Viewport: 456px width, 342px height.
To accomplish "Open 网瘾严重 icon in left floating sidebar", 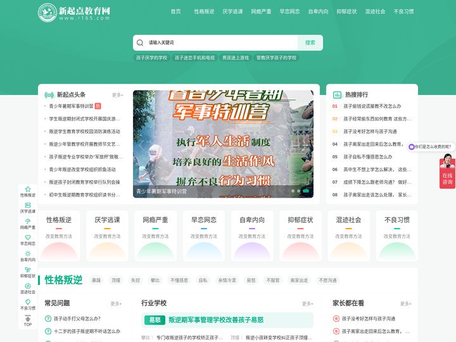I will pos(28,221).
